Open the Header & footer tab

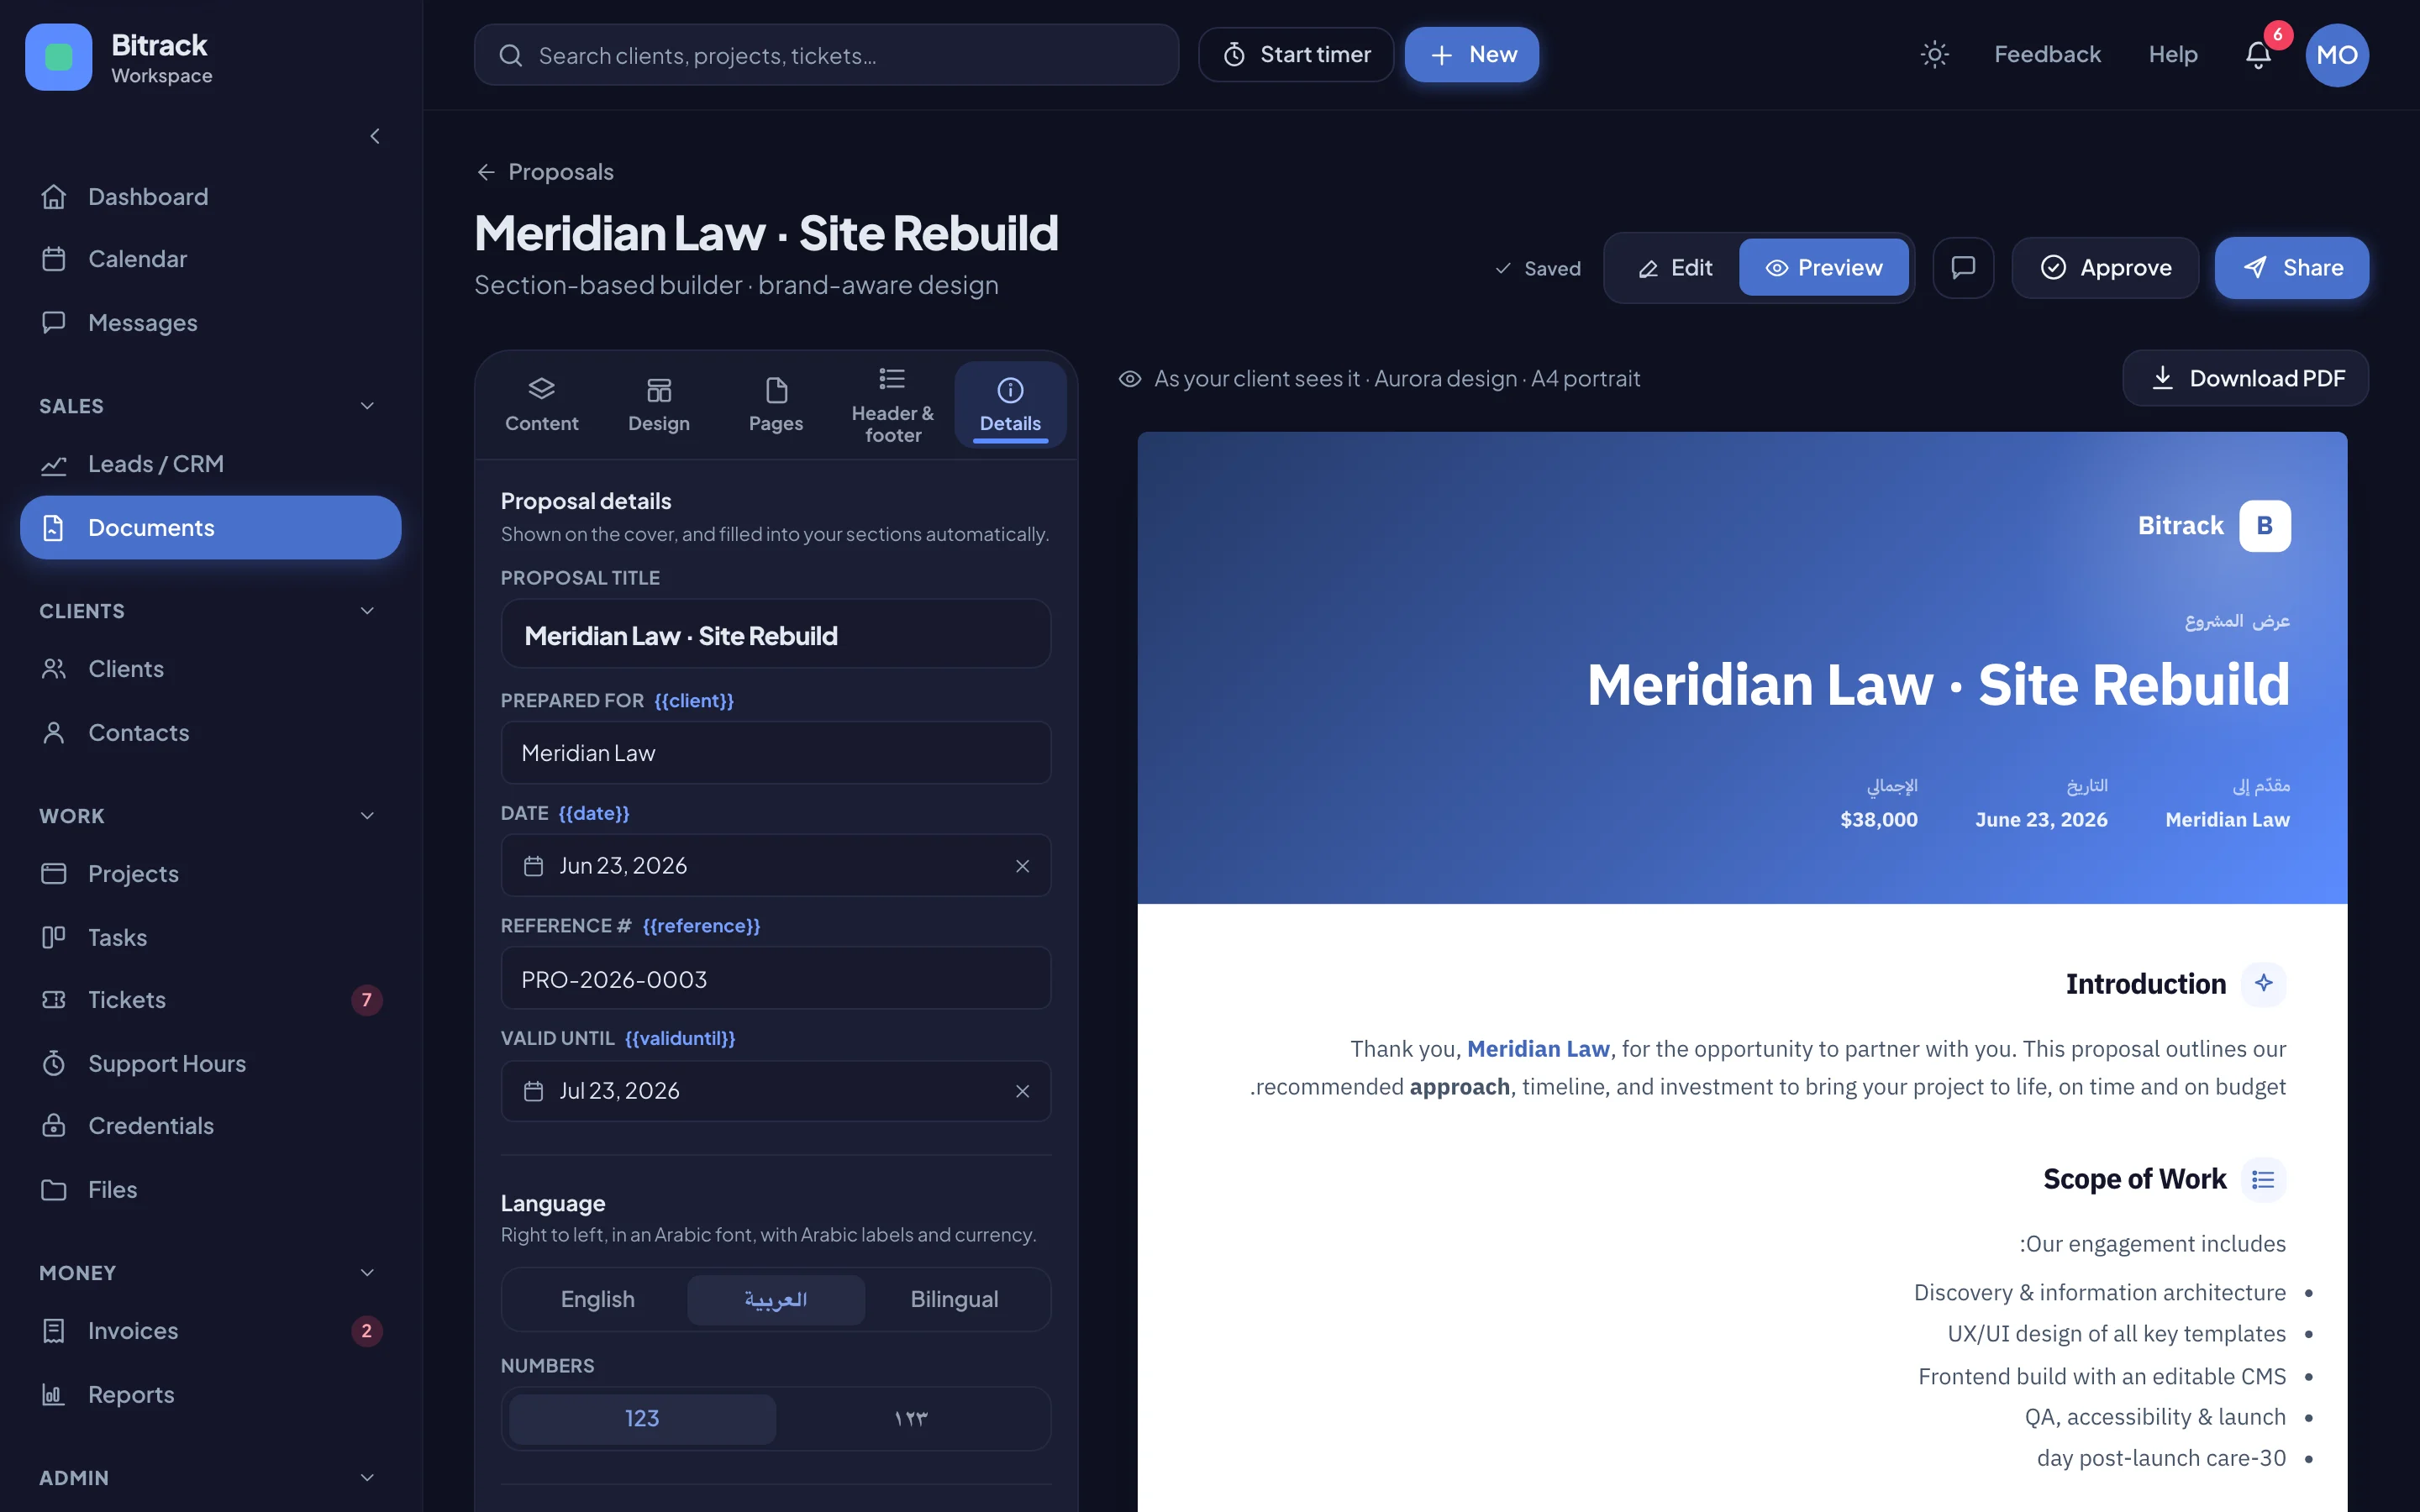click(x=892, y=405)
